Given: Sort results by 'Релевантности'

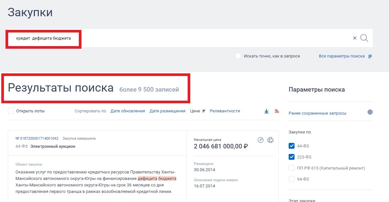Looking at the screenshot, I should tap(225, 111).
